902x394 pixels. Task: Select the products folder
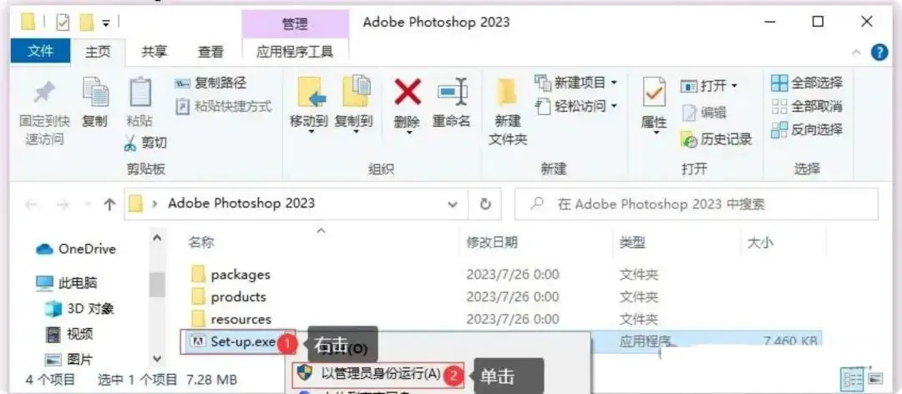point(238,297)
